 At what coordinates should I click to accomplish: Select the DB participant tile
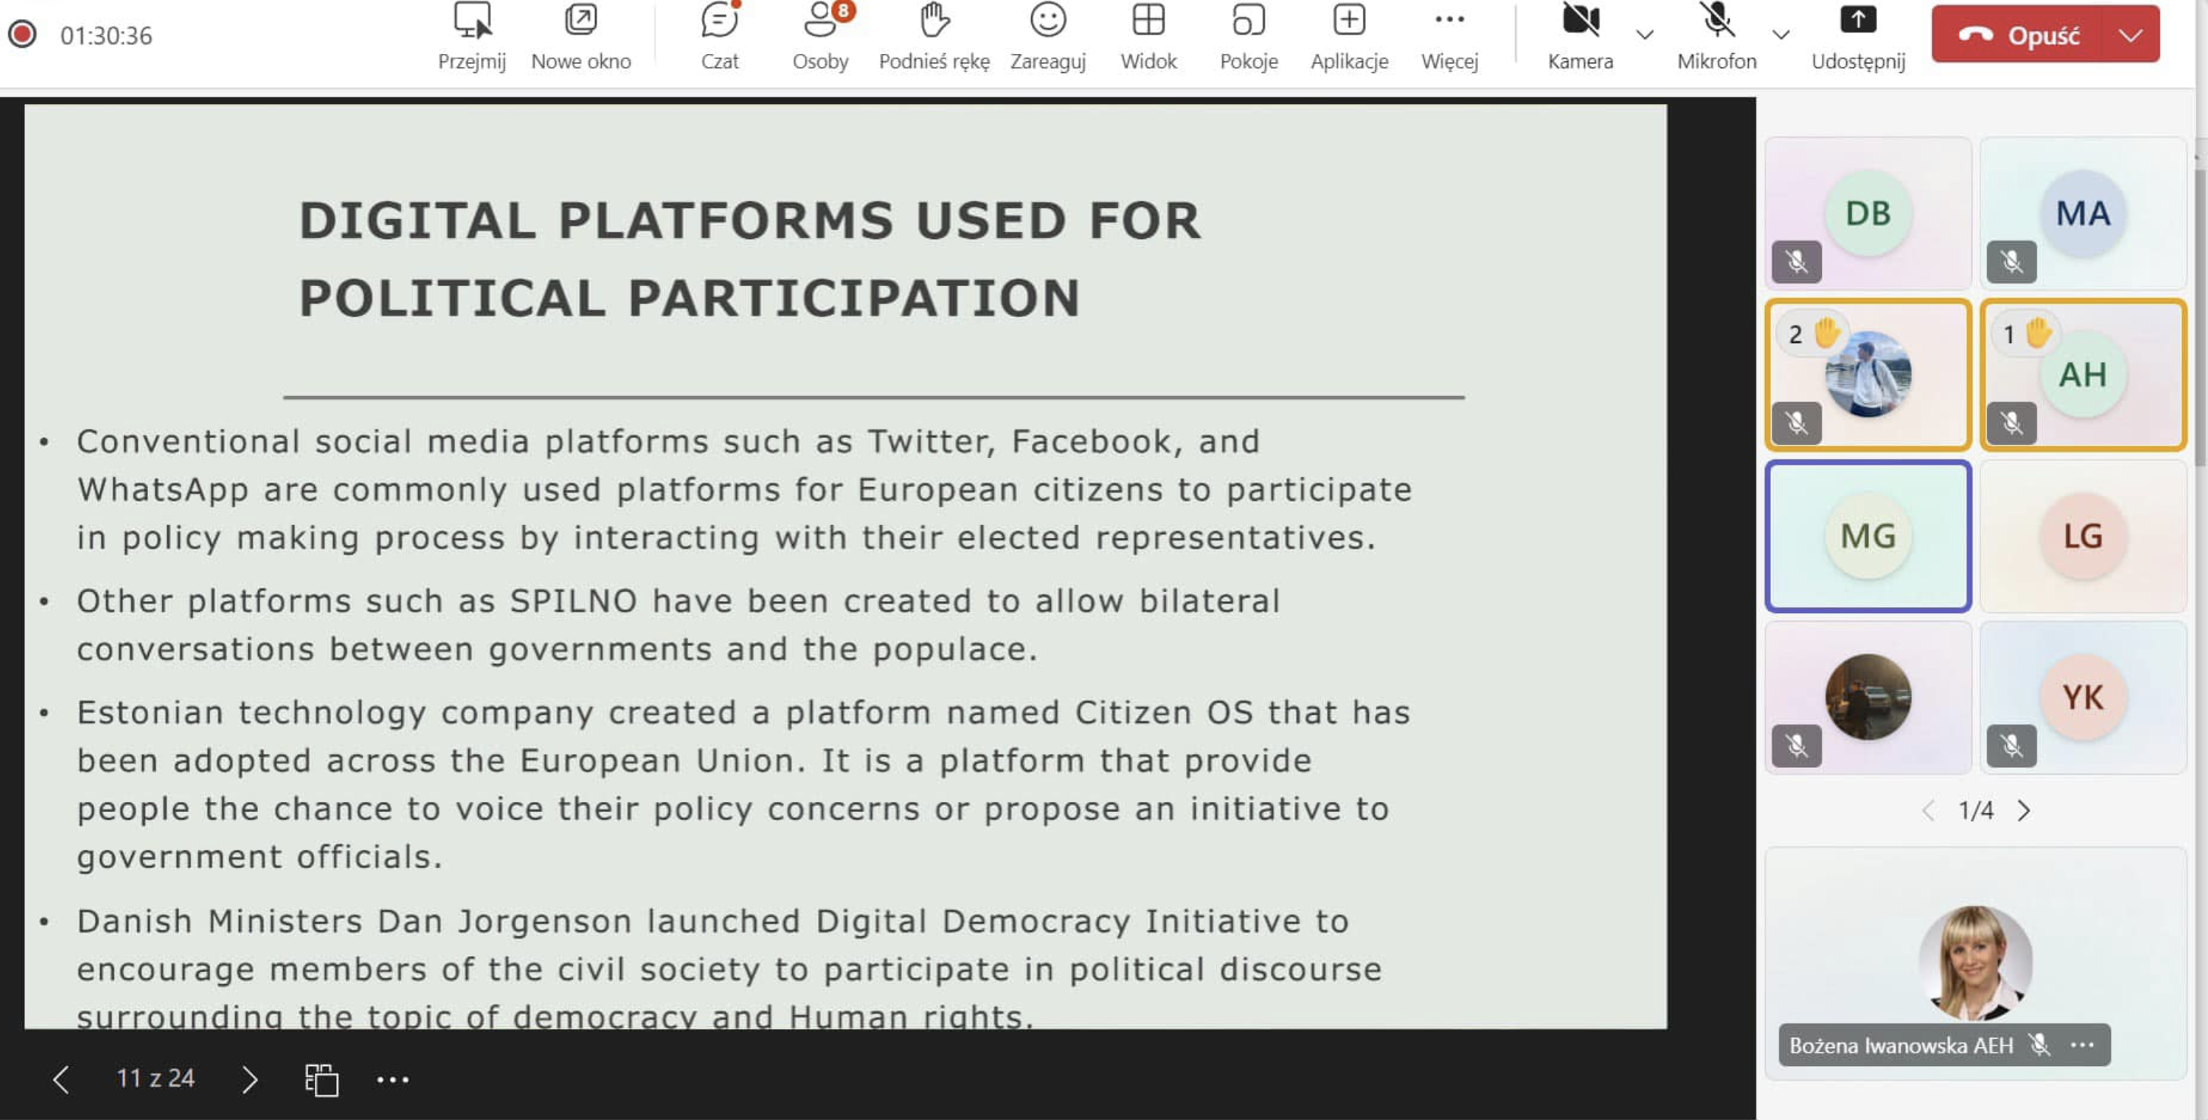(x=1868, y=213)
